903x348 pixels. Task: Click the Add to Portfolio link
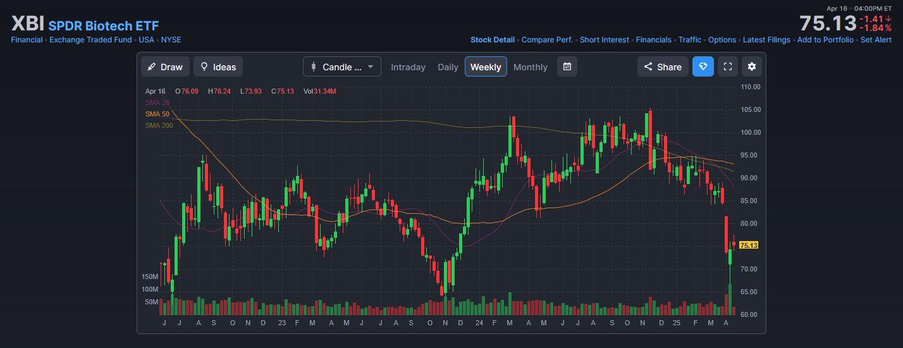(825, 40)
